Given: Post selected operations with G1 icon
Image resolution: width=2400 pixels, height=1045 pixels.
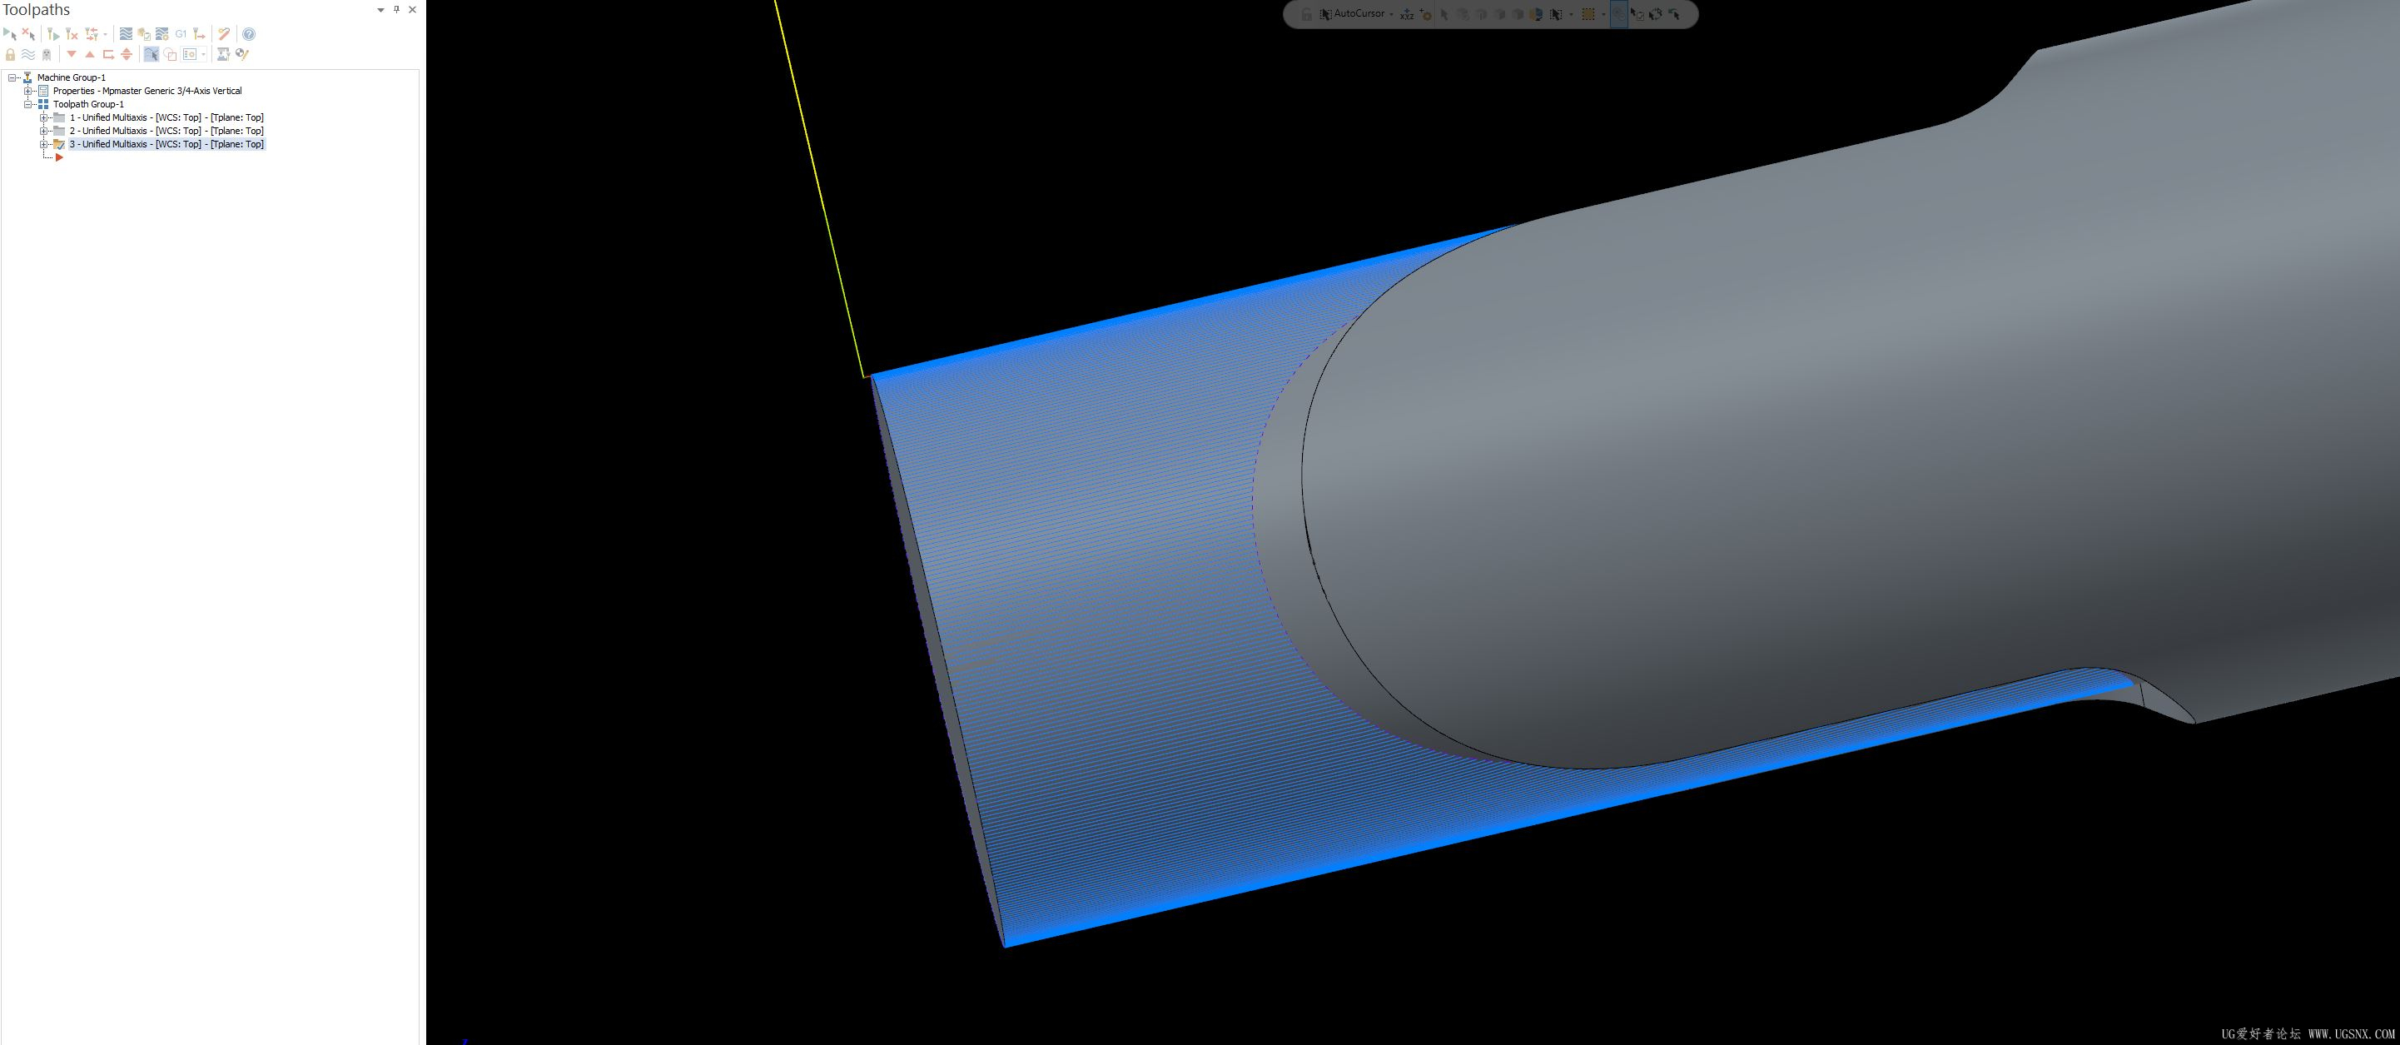Looking at the screenshot, I should (x=181, y=34).
